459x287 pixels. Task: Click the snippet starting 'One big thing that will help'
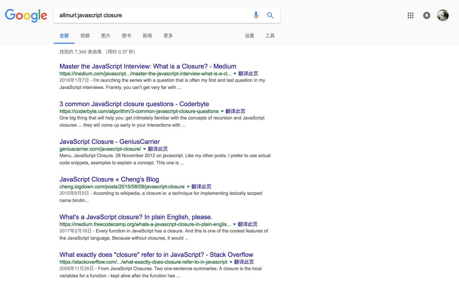(x=162, y=121)
